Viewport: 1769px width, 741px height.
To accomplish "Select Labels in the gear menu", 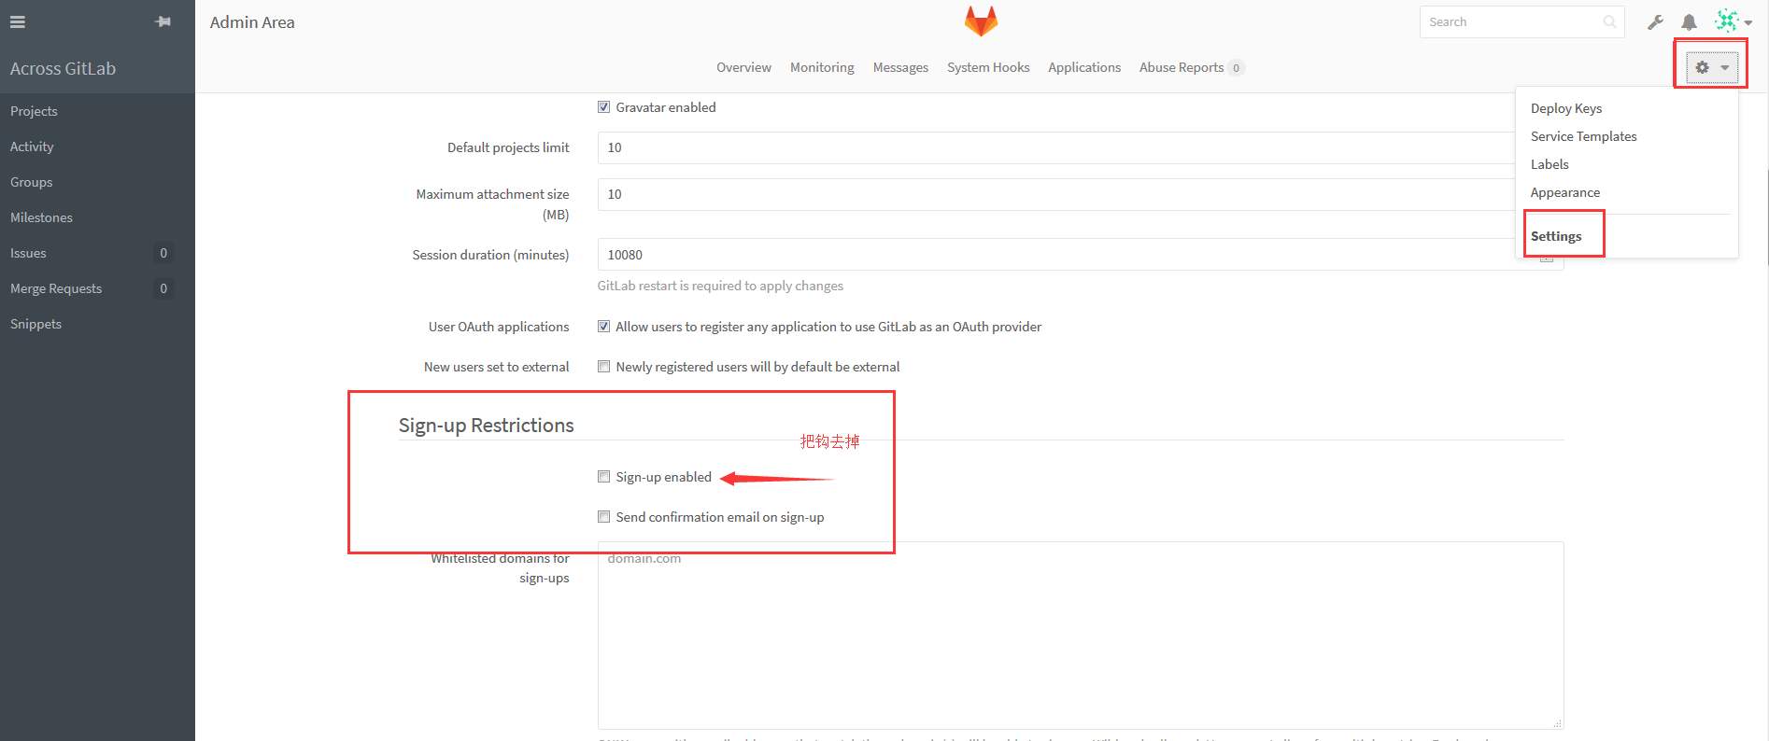I will tap(1550, 164).
